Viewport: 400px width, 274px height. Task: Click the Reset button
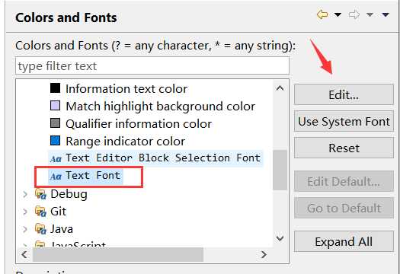tap(344, 148)
